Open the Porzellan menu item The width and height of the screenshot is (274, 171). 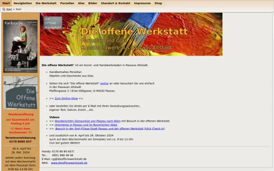point(67,3)
